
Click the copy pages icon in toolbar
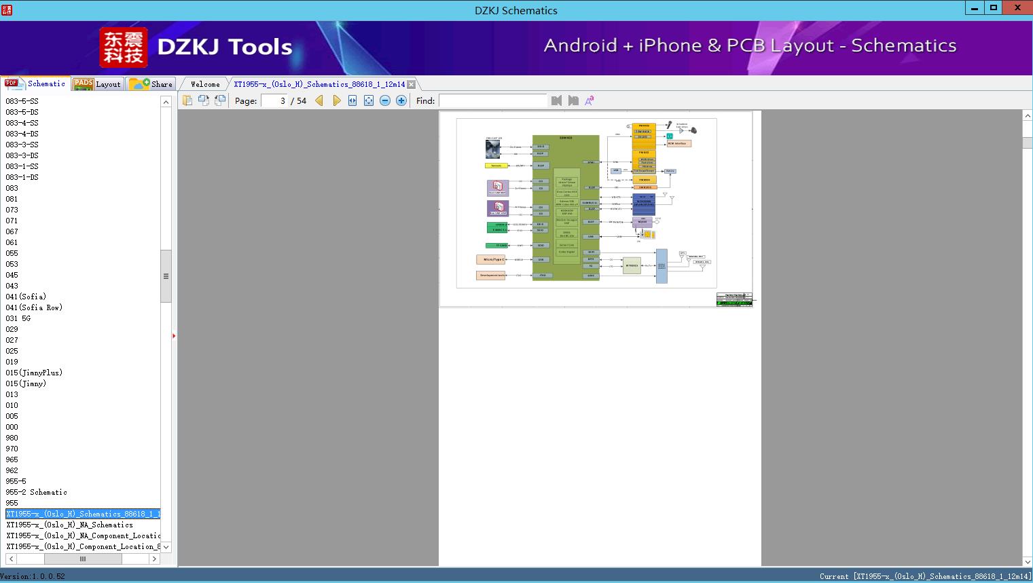pos(187,100)
